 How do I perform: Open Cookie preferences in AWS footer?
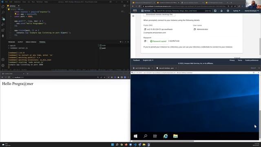pyautogui.click(x=252, y=60)
